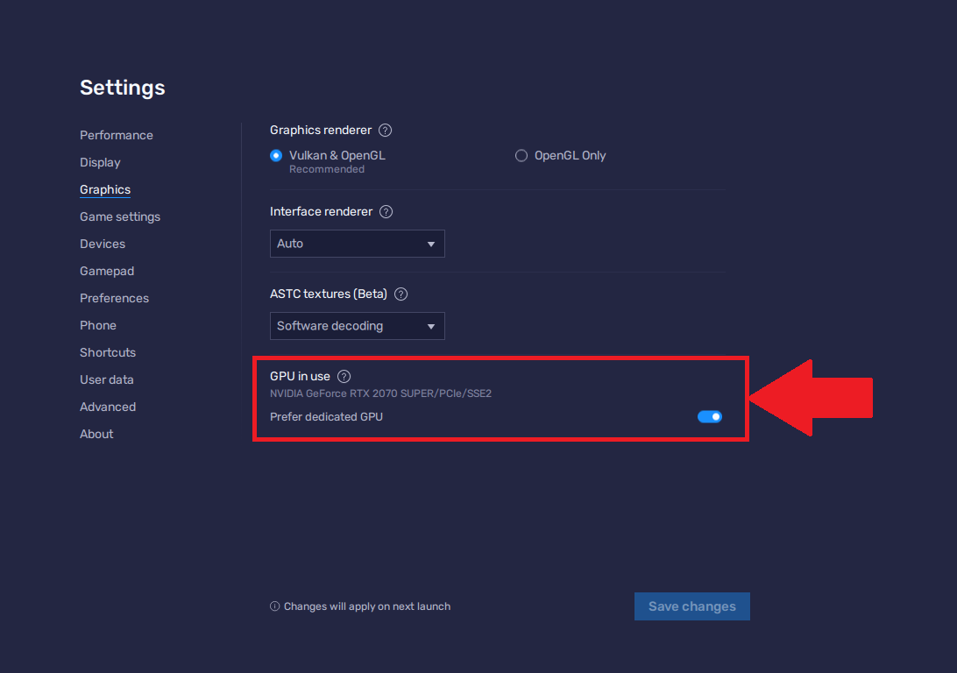Image resolution: width=957 pixels, height=673 pixels.
Task: Toggle Prefer dedicated GPU switch
Action: click(x=710, y=417)
